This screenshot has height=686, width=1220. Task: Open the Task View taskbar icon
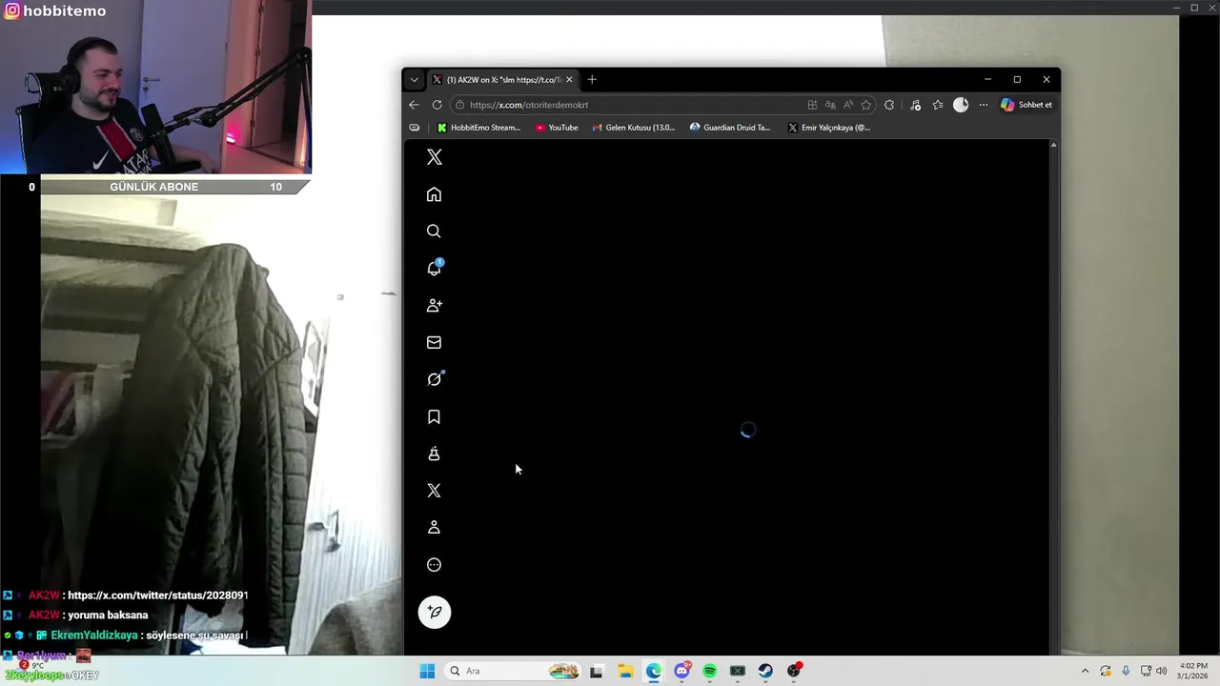(596, 671)
